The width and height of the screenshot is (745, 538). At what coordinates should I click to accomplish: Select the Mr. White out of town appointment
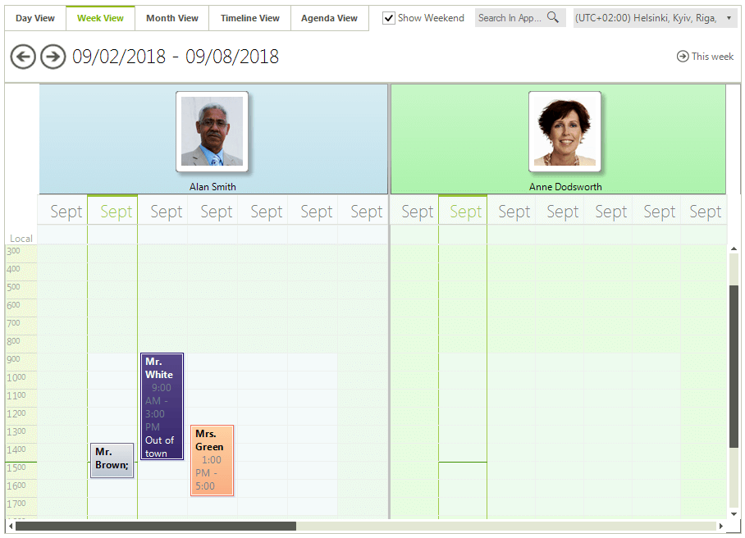pyautogui.click(x=162, y=406)
